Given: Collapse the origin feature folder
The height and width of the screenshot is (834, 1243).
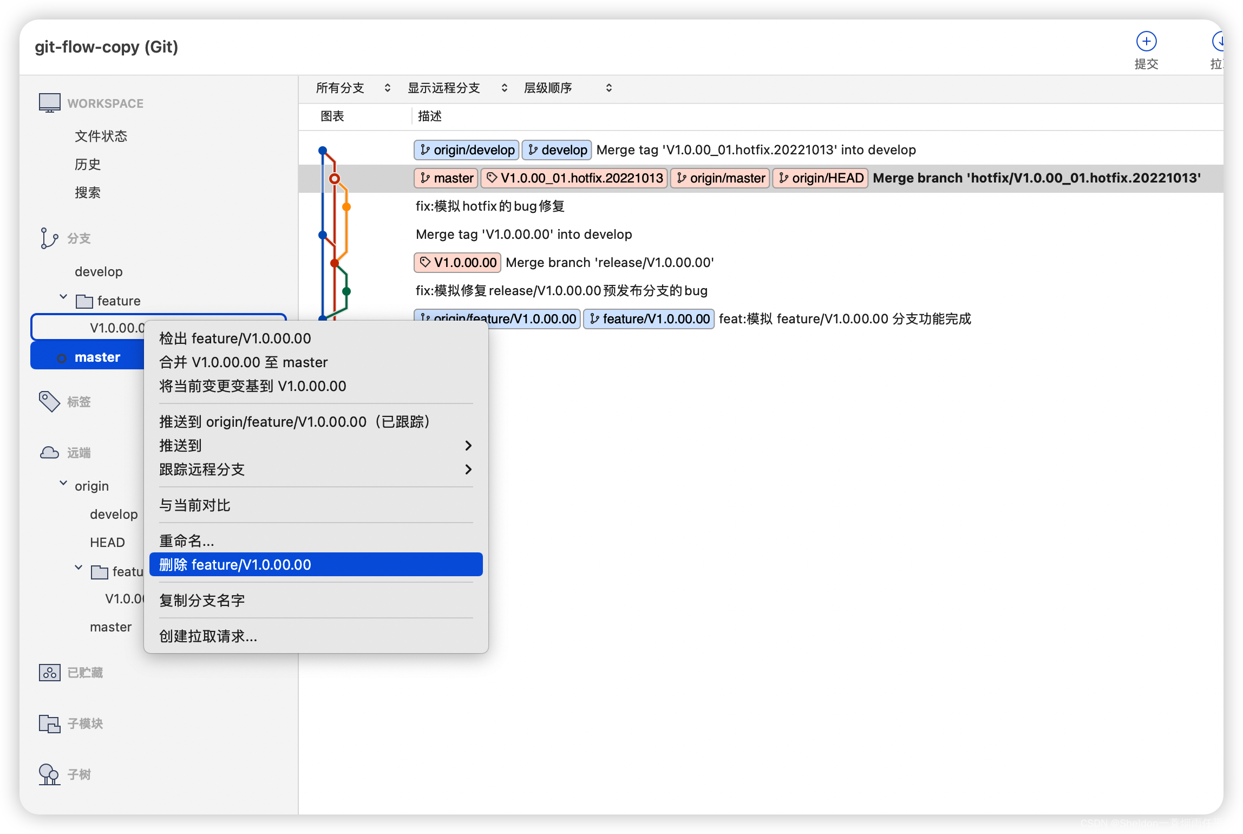Looking at the screenshot, I should tap(78, 568).
